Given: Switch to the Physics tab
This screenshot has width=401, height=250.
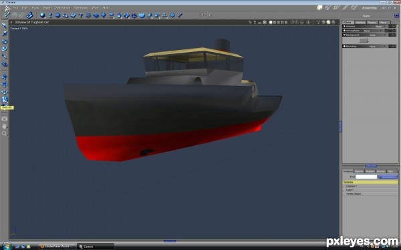Looking at the screenshot, I should coord(372,23).
